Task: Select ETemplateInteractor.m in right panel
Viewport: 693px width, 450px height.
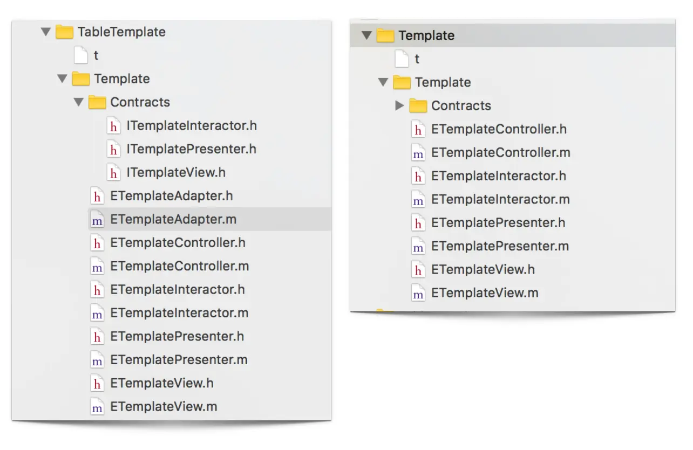Action: [500, 200]
